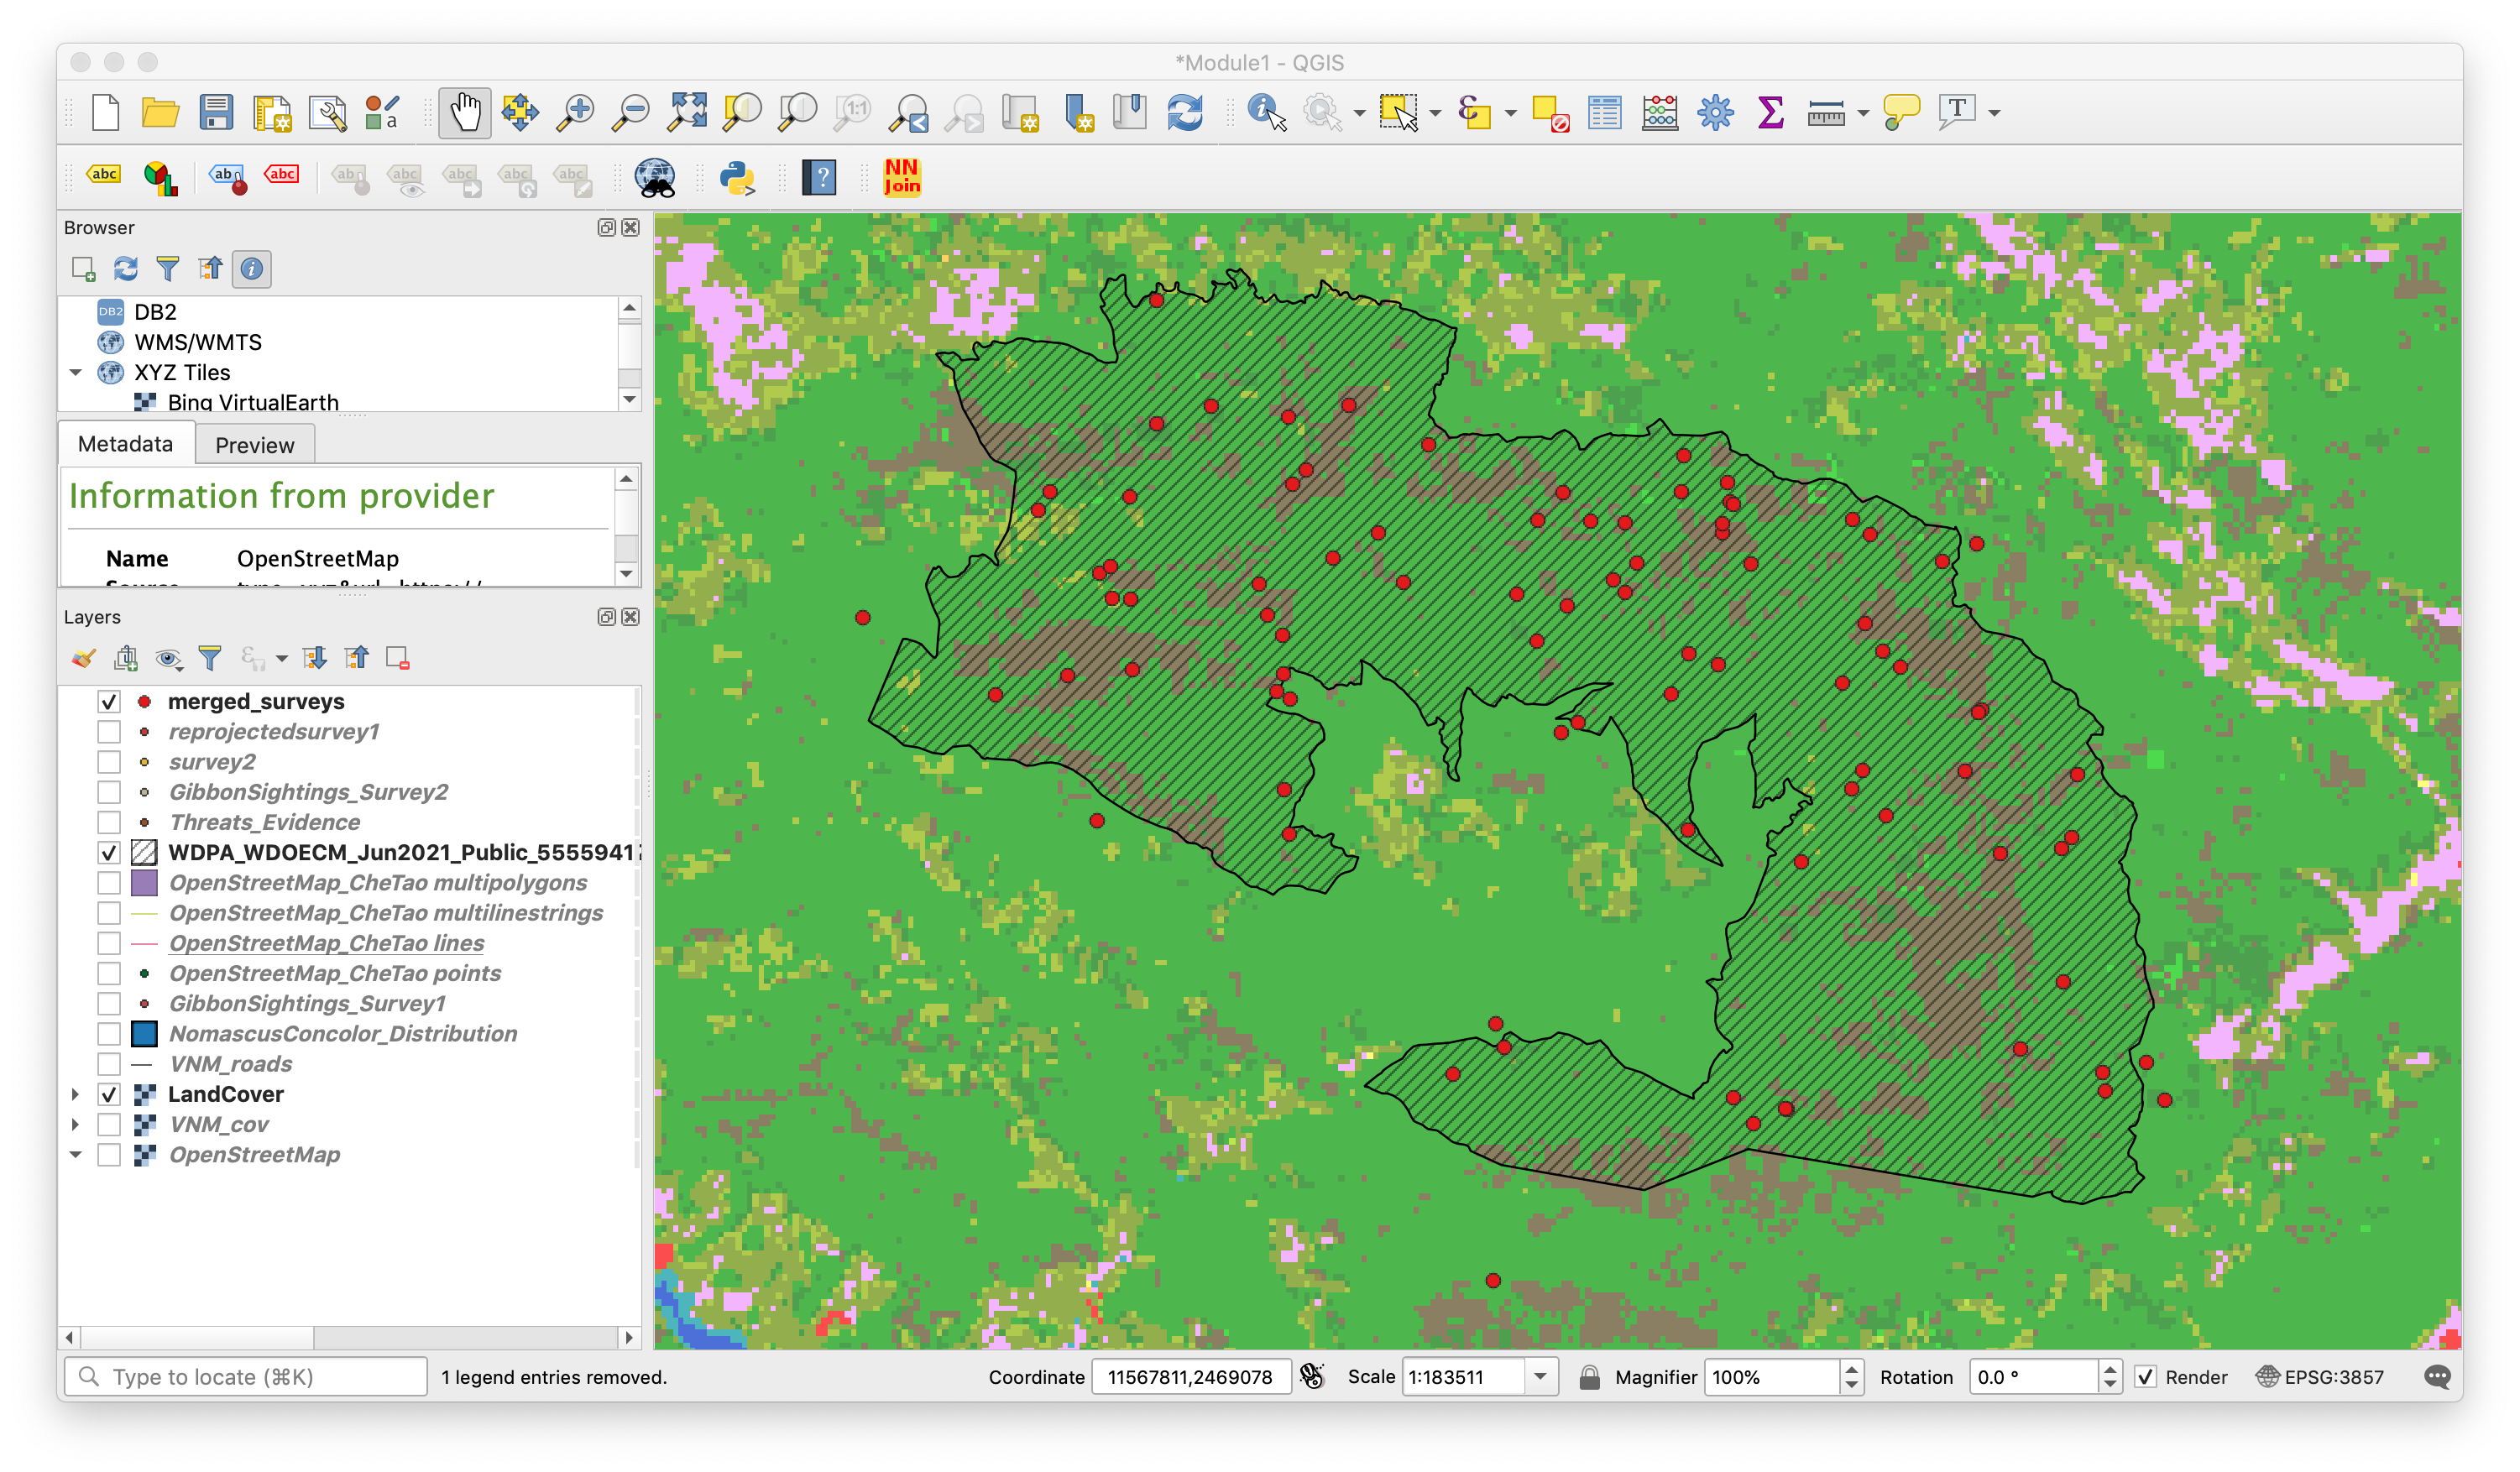Enable the reprojectedsurvey1 layer
Screen dimensions: 2520x1472
click(109, 732)
